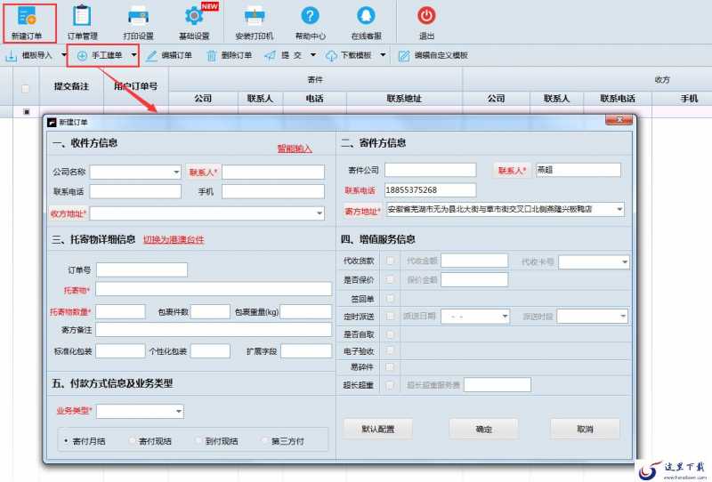Click 标准化包装 standard packaging field
Image resolution: width=712 pixels, height=482 pixels.
point(120,351)
